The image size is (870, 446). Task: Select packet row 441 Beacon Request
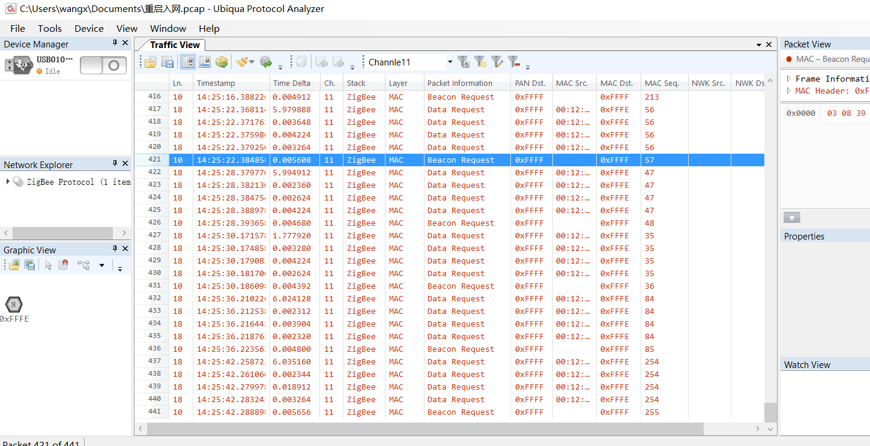[449, 412]
